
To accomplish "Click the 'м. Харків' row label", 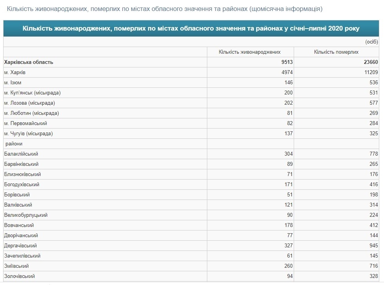I will 15,73.
